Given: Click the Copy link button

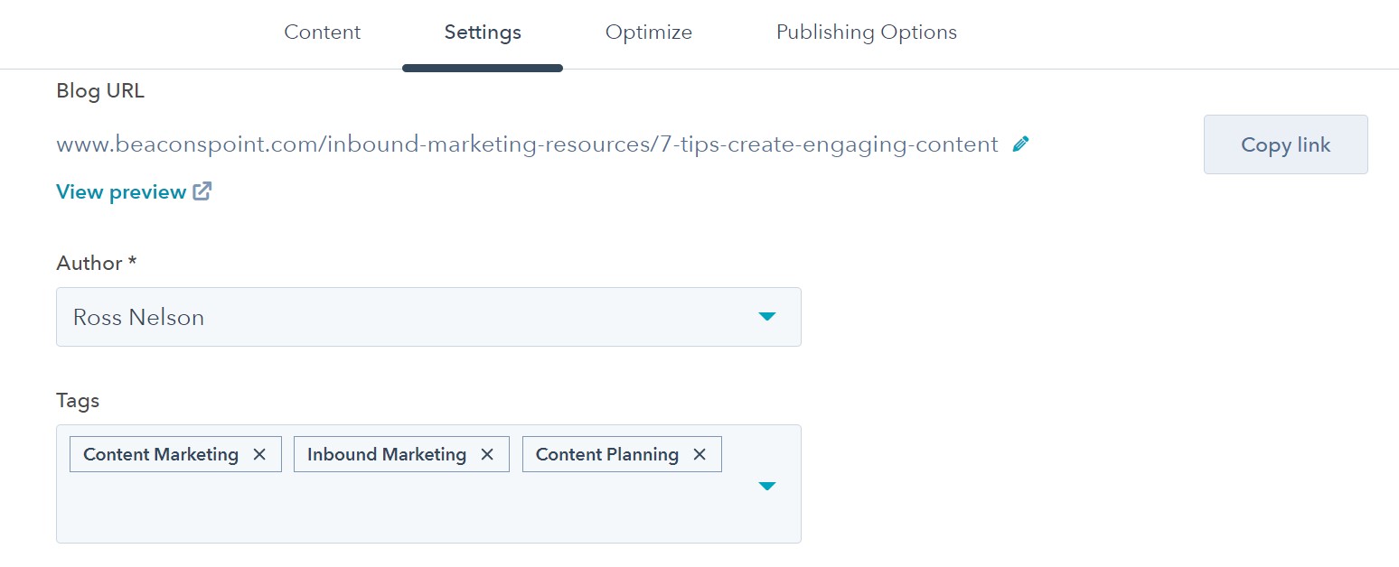Looking at the screenshot, I should pyautogui.click(x=1285, y=144).
